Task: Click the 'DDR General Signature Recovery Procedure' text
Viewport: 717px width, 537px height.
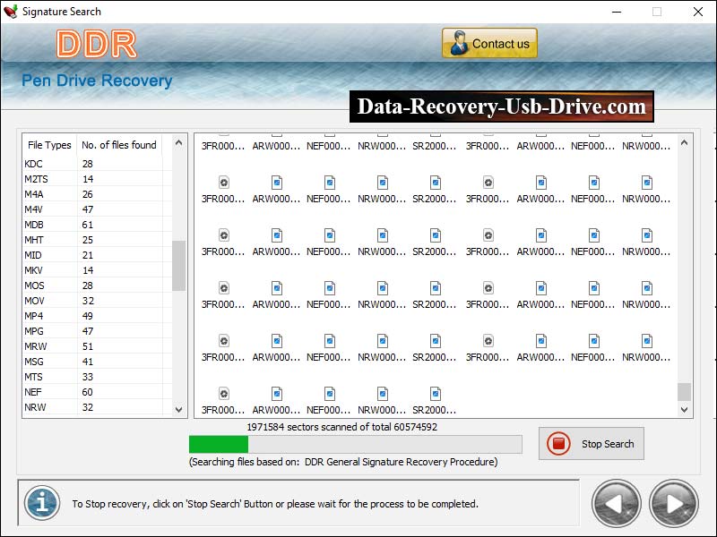Action: [x=401, y=462]
